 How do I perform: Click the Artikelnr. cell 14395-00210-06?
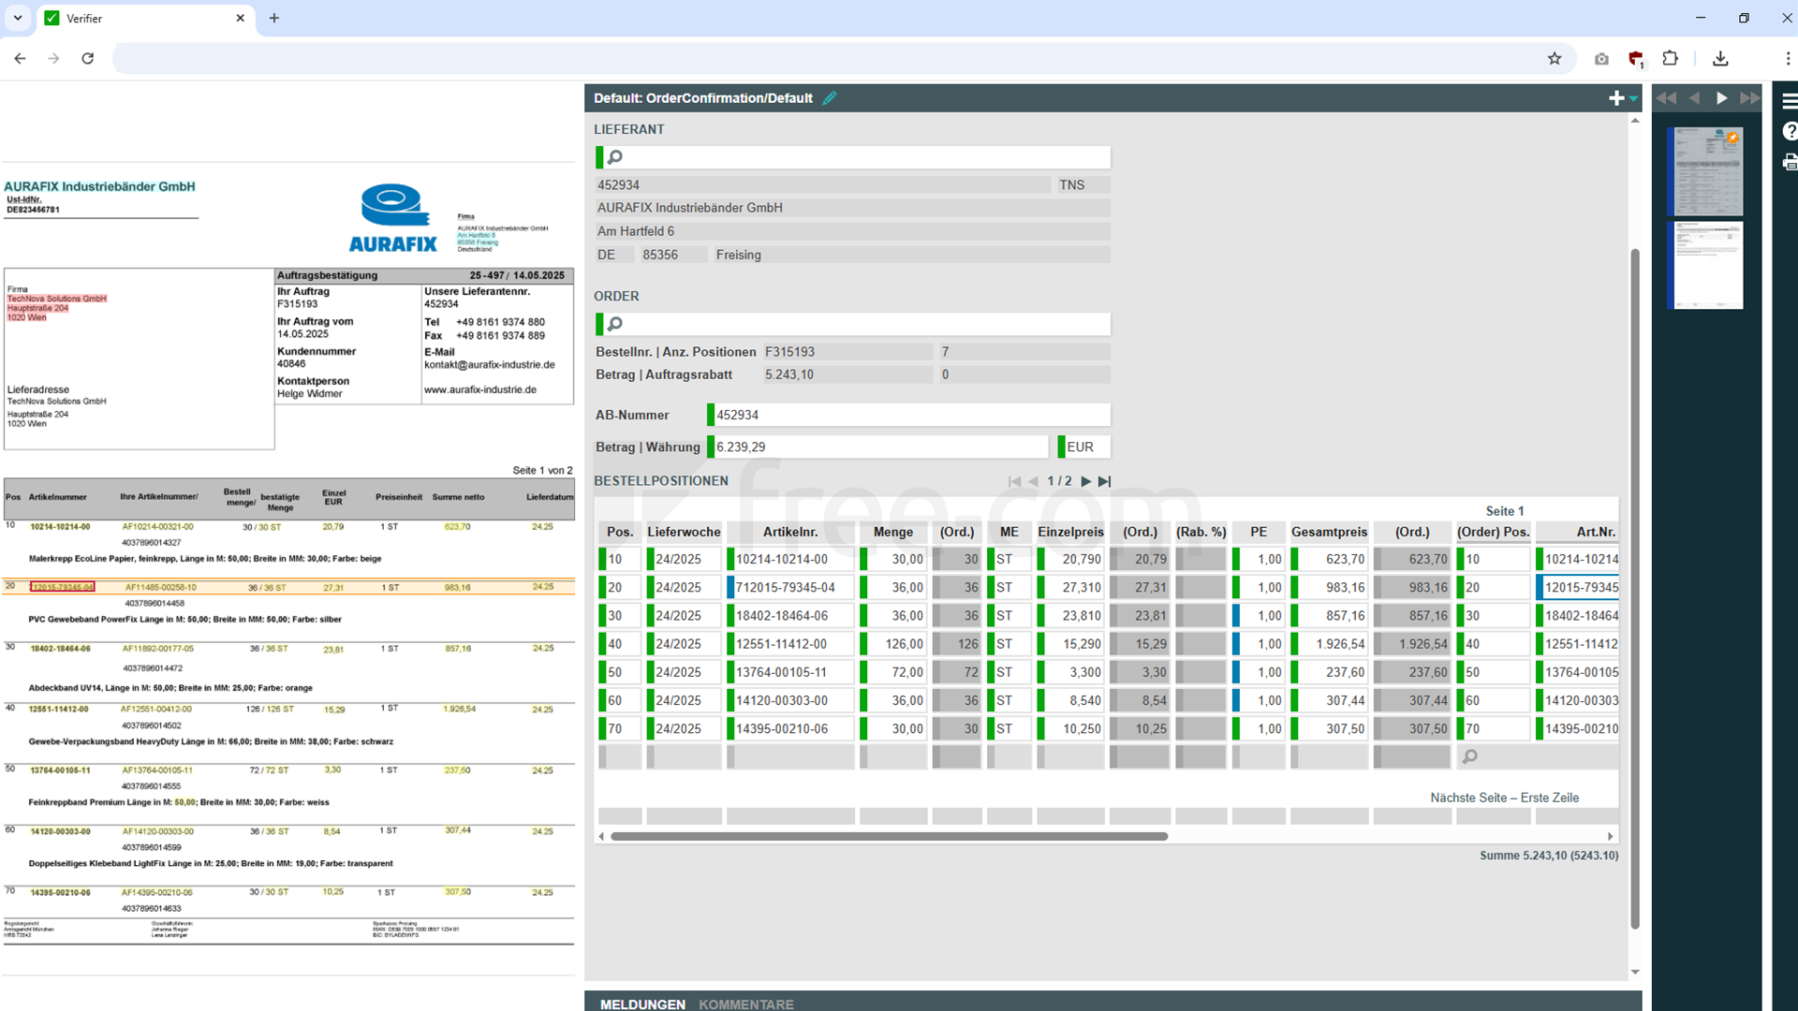[792, 728]
